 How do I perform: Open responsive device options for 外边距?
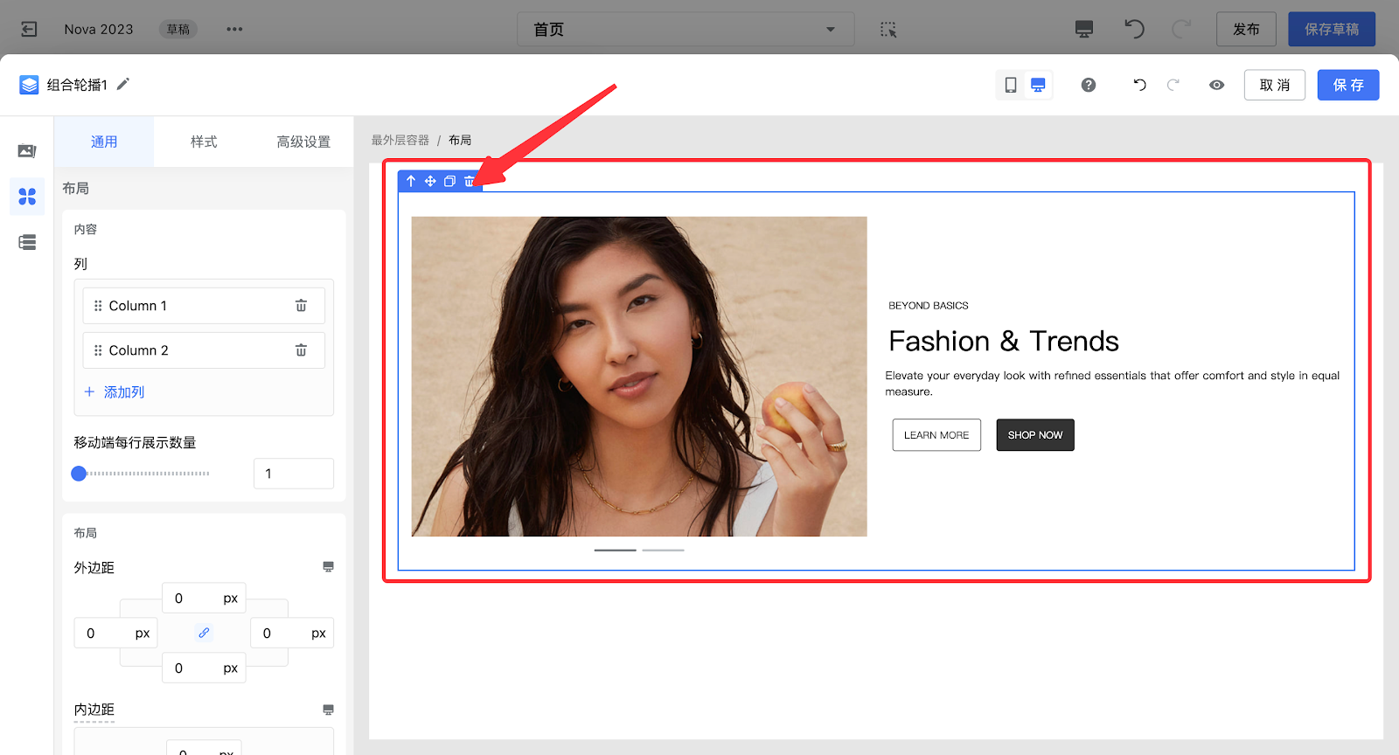coord(328,567)
